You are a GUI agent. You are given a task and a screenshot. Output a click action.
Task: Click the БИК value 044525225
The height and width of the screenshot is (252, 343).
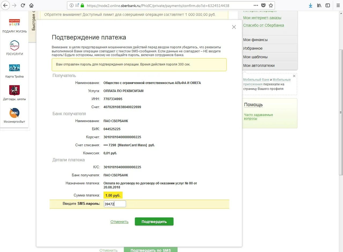(112, 129)
